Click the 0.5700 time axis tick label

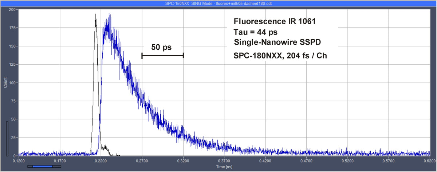(389, 160)
